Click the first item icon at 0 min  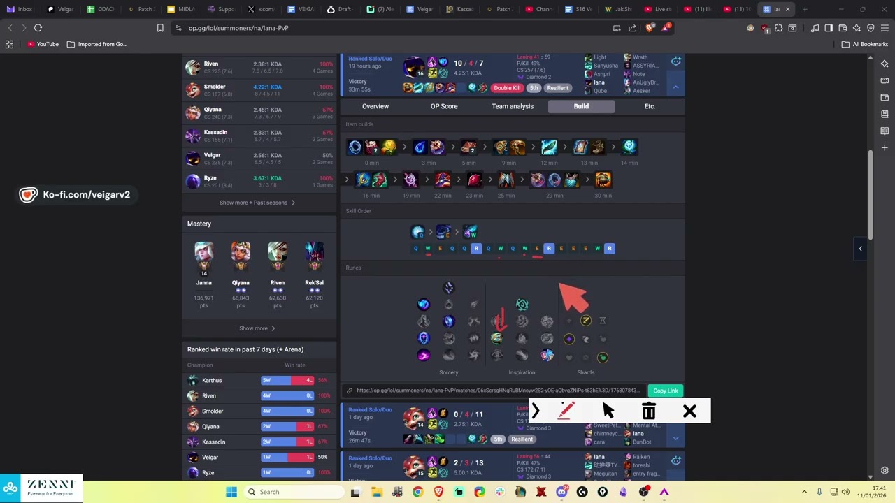pos(355,147)
